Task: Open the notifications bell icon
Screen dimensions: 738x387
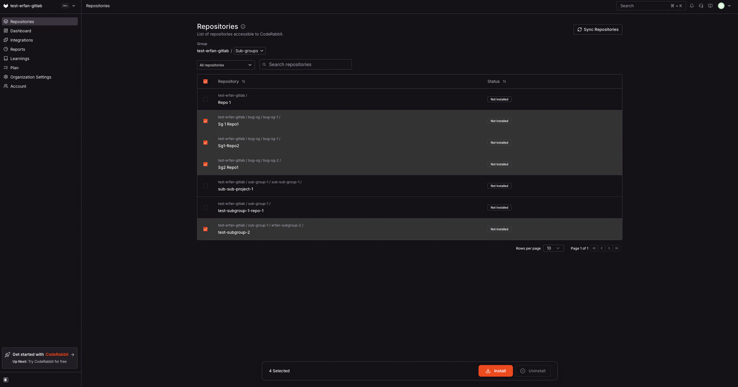Action: coord(692,6)
